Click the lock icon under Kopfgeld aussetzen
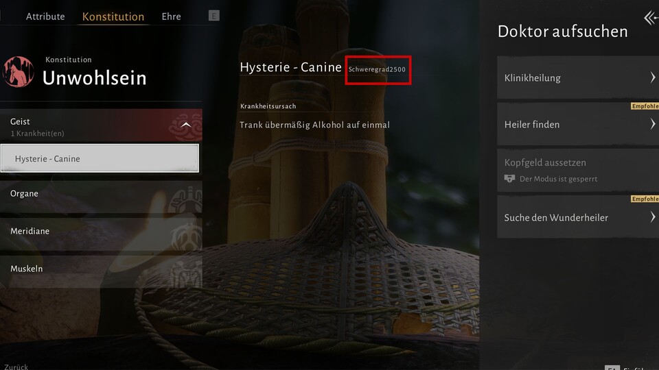659x370 pixels. click(509, 179)
